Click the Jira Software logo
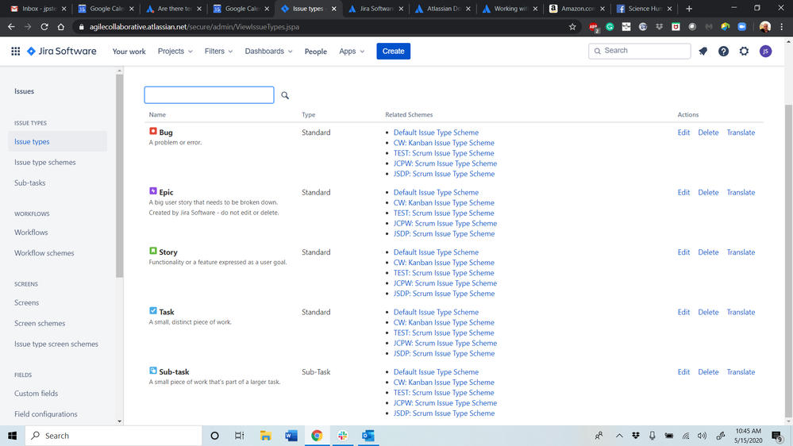The height and width of the screenshot is (446, 793). 62,51
